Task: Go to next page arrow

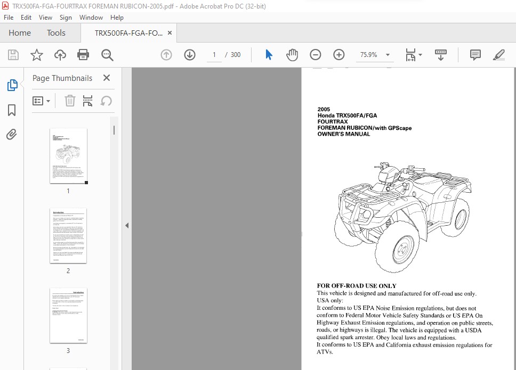Action: click(190, 54)
